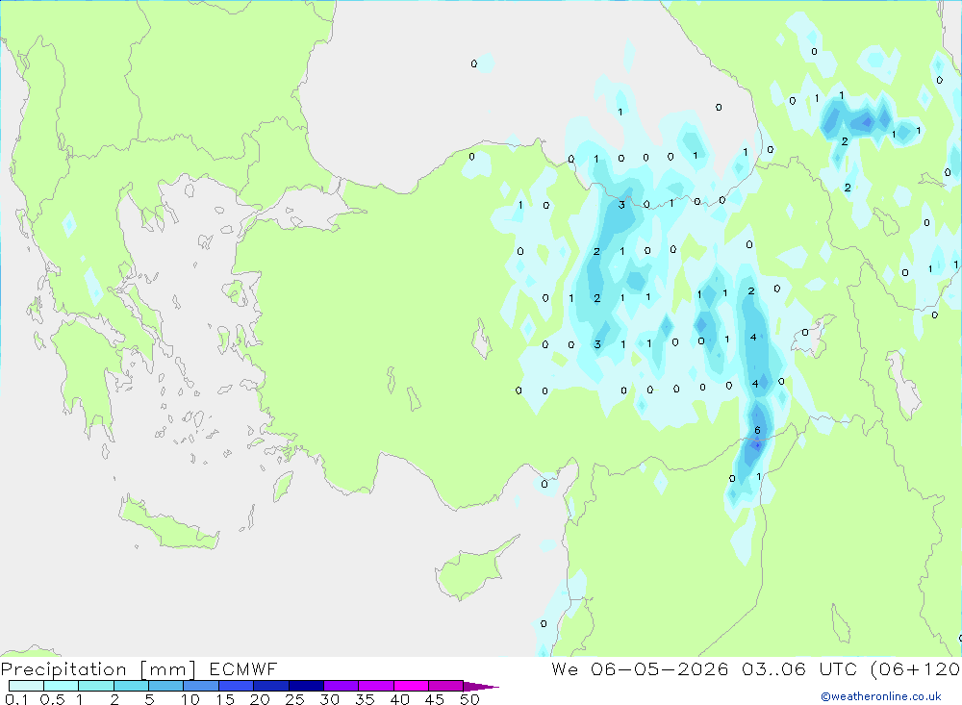Click the '25' legend scale label
This screenshot has height=705, width=962.
pos(294,699)
